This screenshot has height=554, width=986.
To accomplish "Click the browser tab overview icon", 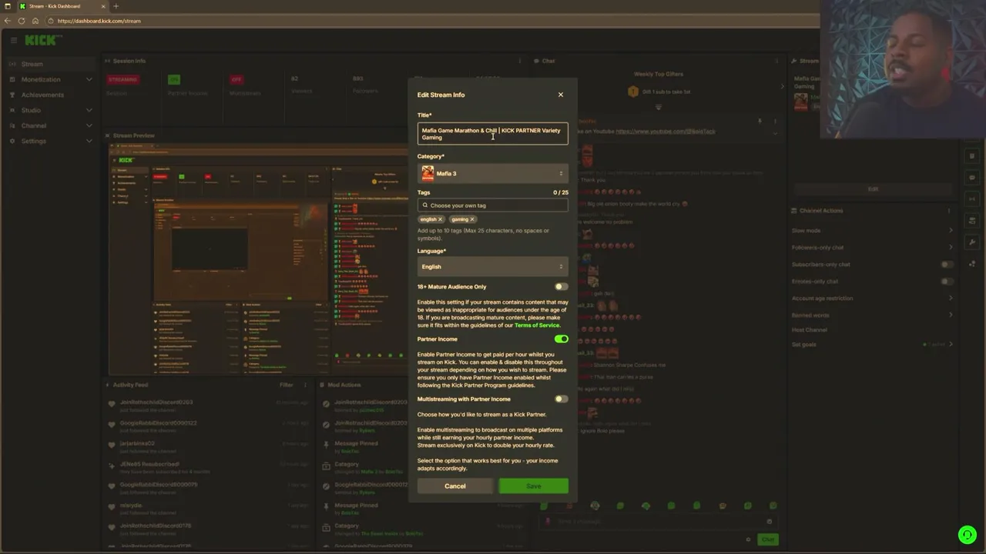I will (8, 6).
